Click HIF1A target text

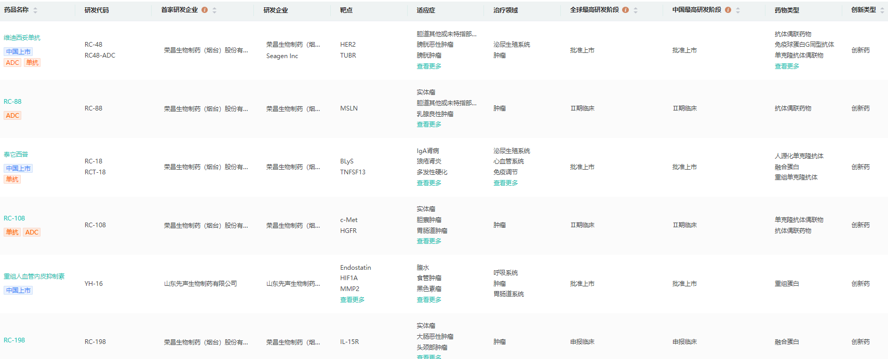click(349, 278)
